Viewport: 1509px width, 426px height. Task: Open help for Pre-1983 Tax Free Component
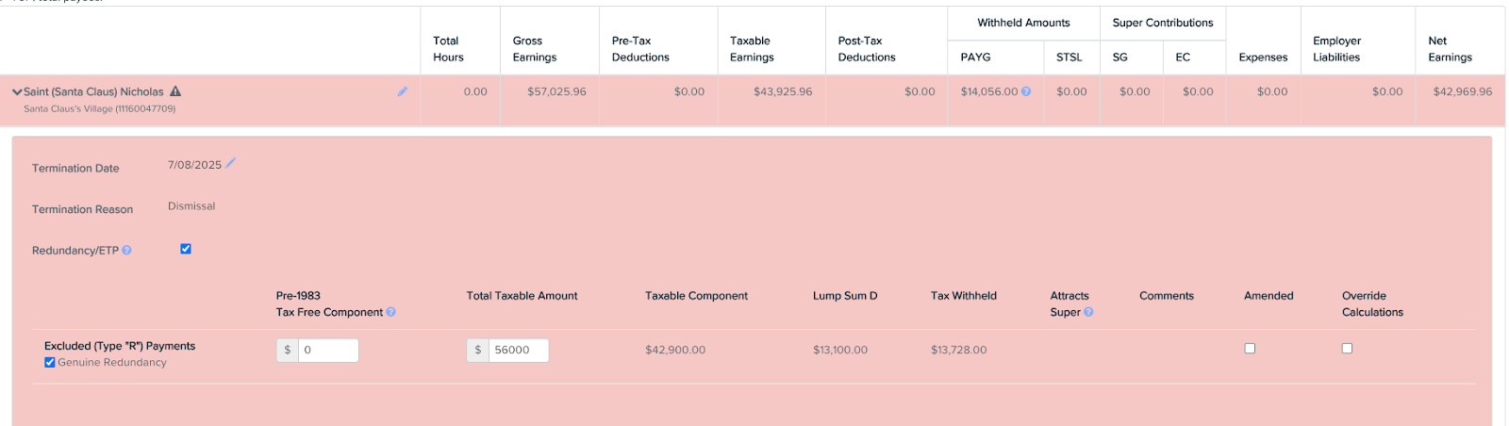pos(390,312)
